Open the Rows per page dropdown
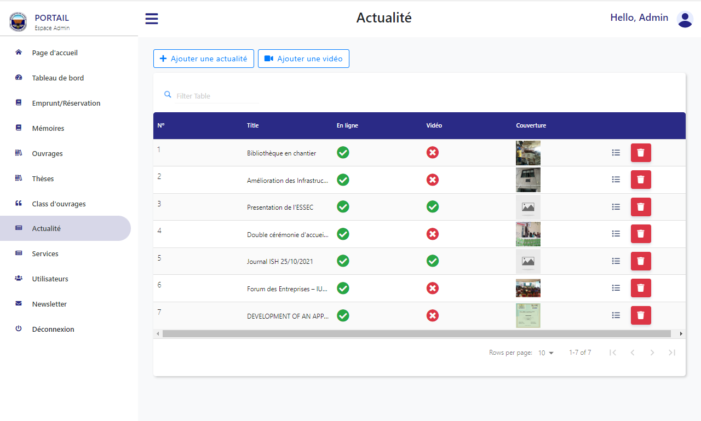701x421 pixels. pyautogui.click(x=546, y=353)
